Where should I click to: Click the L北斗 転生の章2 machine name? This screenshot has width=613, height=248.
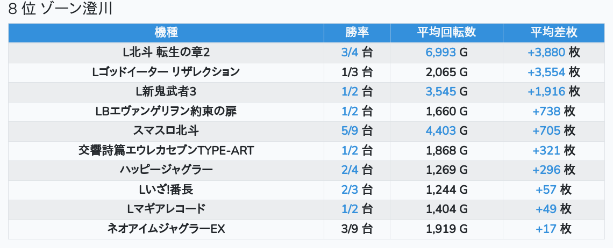pos(166,53)
